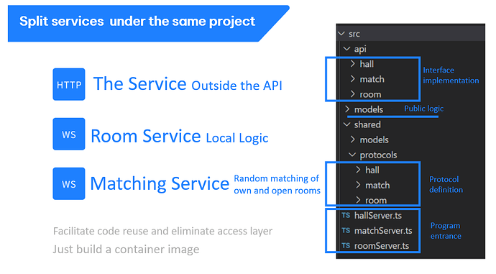
Task: Click 'Just build a container image' text
Action: [x=126, y=250]
